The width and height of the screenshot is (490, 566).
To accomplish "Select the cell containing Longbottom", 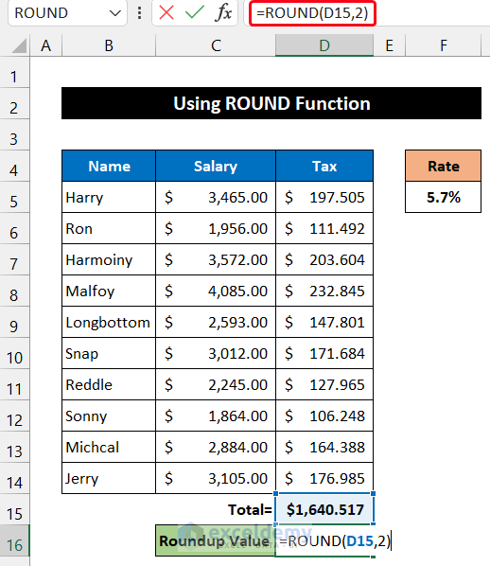I will coord(109,322).
